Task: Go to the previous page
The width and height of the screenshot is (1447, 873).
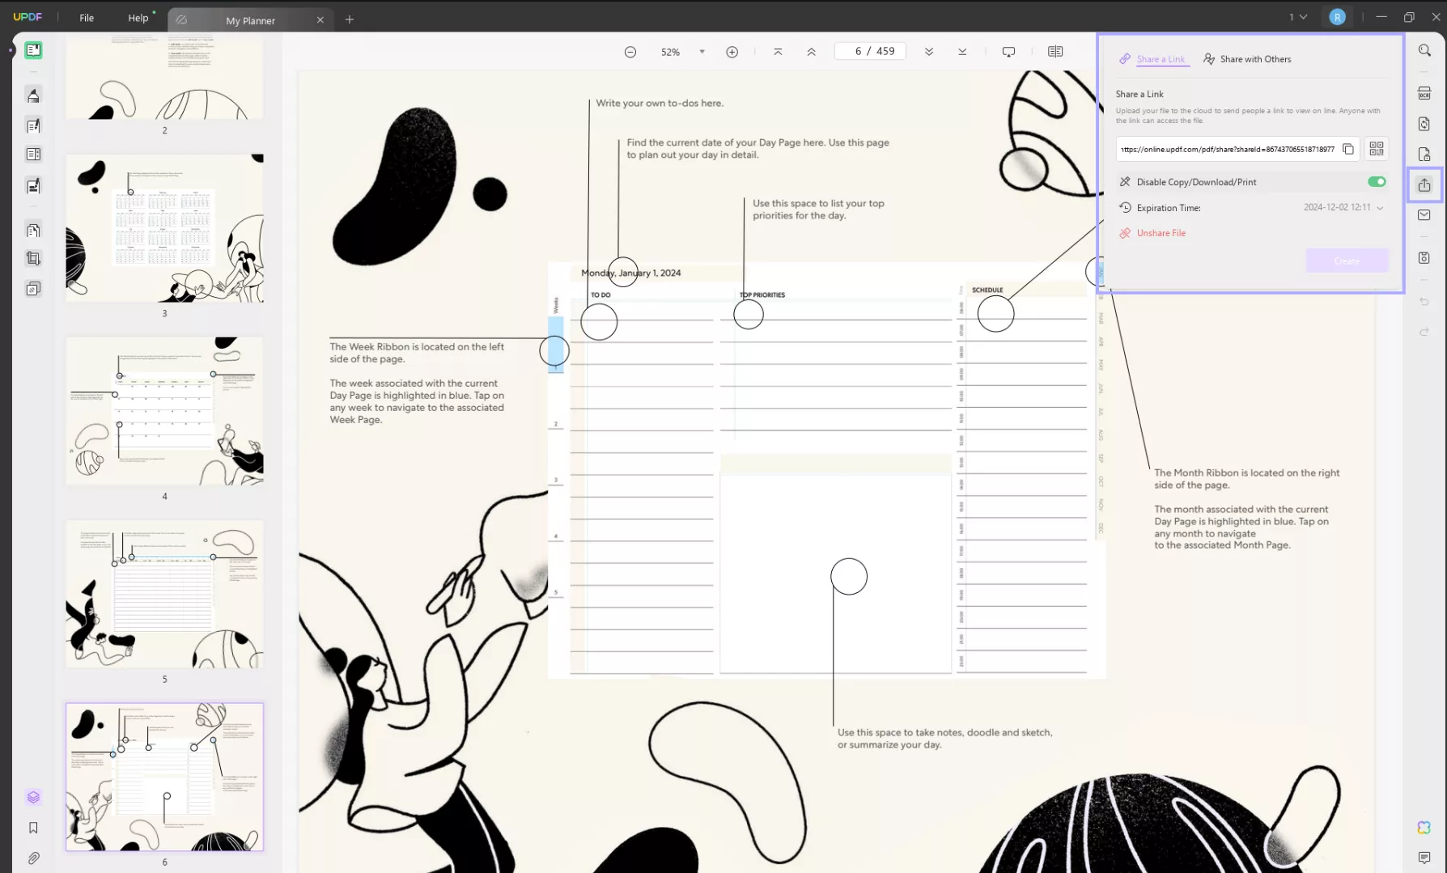Action: coord(811,52)
